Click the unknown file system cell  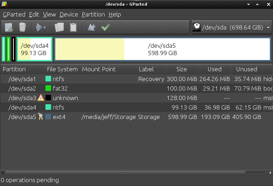pyautogui.click(x=66, y=98)
